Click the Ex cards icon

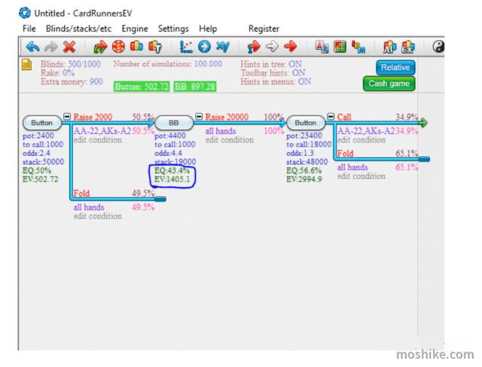click(408, 47)
